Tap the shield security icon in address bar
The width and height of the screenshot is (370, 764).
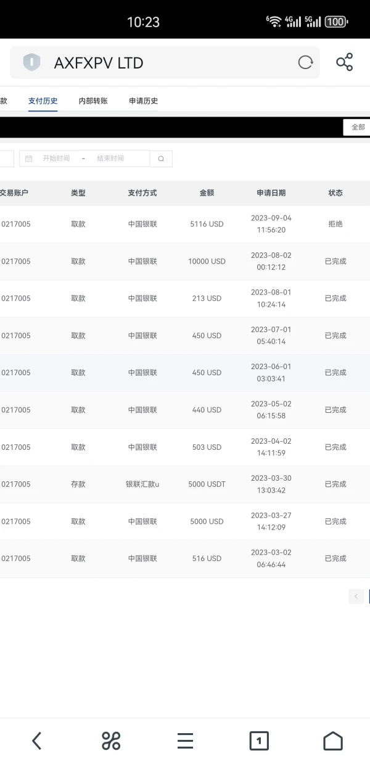click(31, 62)
